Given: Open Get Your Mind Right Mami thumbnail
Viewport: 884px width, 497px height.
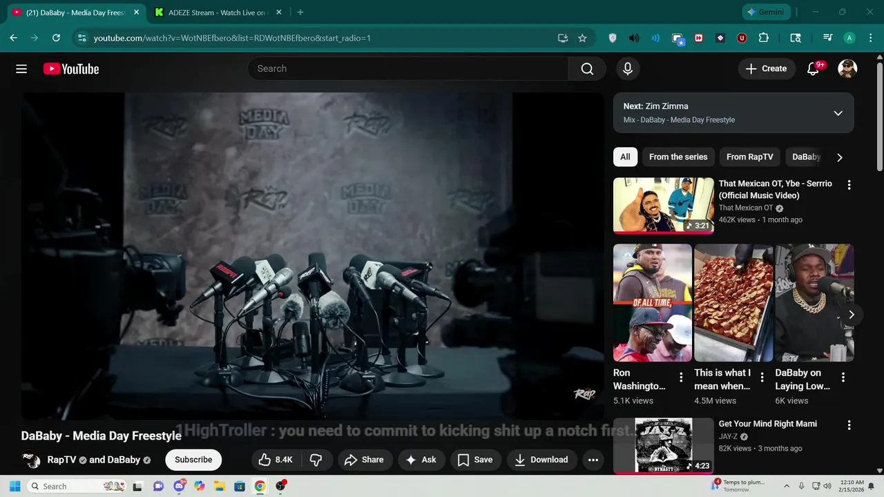Looking at the screenshot, I should 664,446.
